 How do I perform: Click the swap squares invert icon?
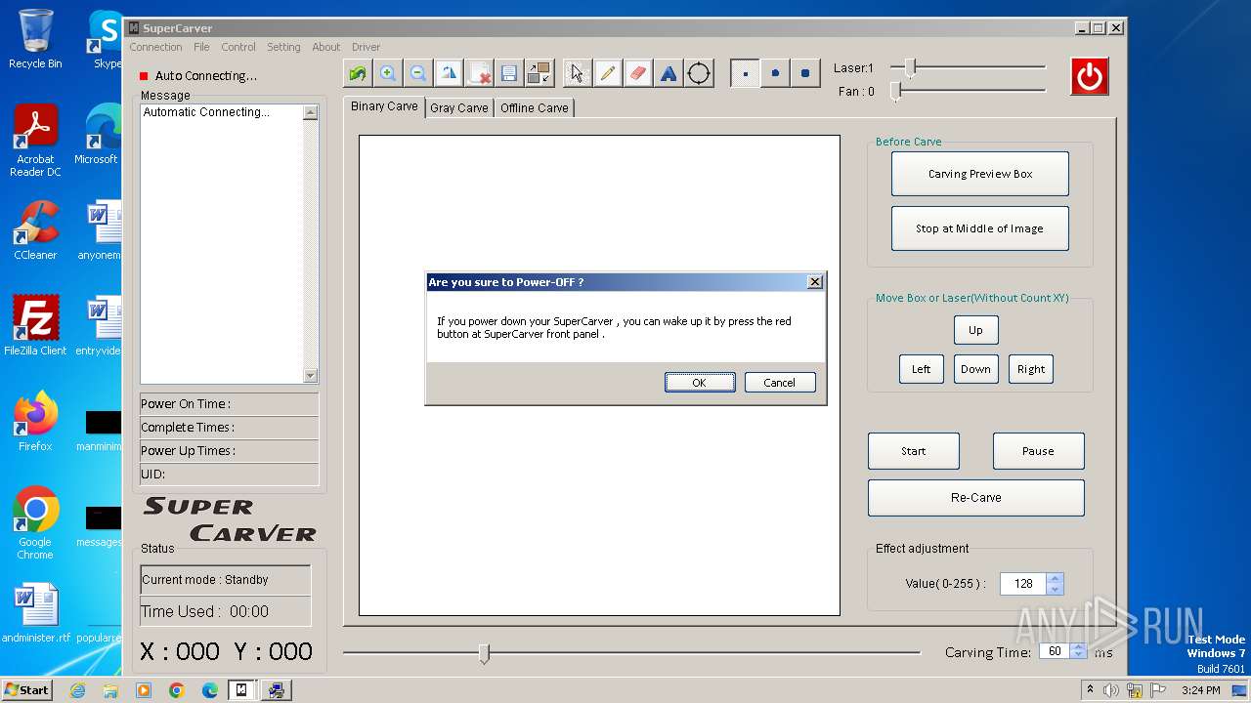539,73
